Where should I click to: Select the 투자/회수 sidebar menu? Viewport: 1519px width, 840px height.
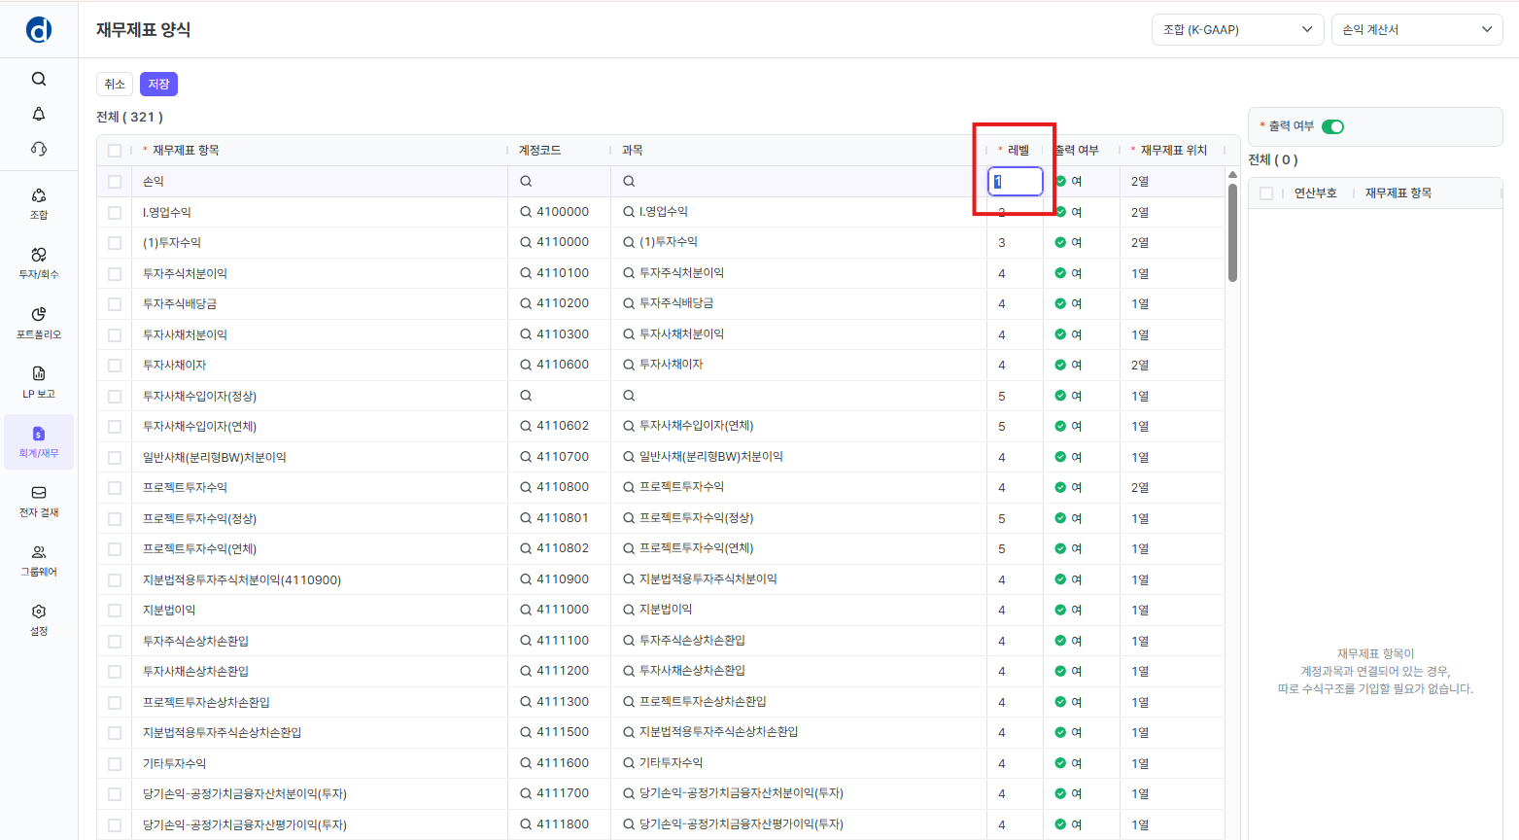click(39, 262)
